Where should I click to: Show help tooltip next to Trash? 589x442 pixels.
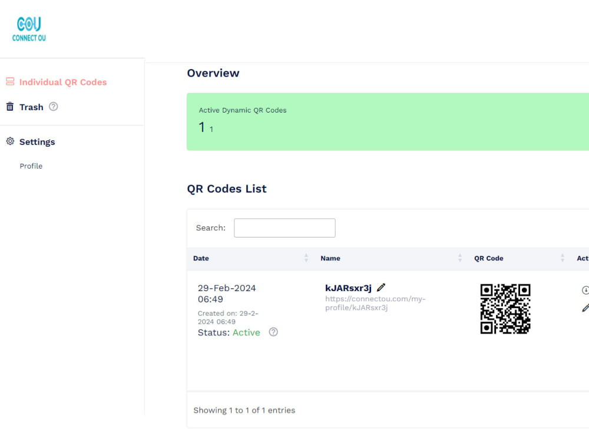tap(54, 107)
